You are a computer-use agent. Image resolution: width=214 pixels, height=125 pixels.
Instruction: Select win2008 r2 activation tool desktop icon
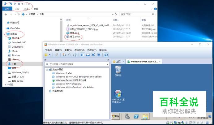[x=118, y=96]
